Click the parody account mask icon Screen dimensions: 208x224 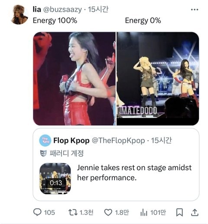click(43, 153)
